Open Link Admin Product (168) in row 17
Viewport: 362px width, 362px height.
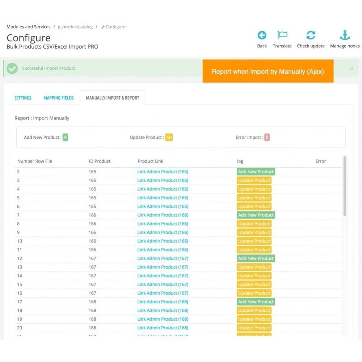163,302
